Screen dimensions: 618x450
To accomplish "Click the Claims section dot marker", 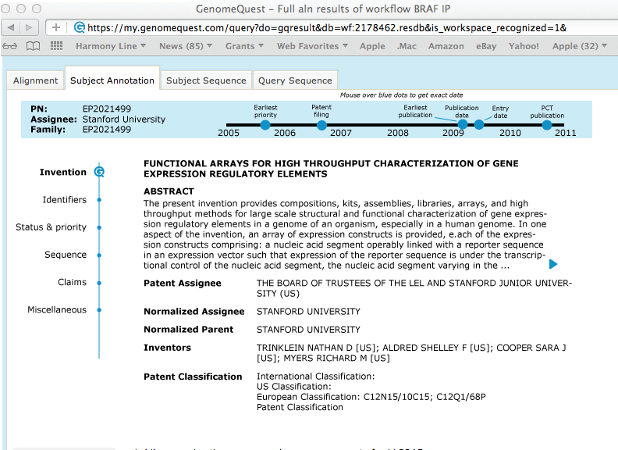I will coord(99,283).
